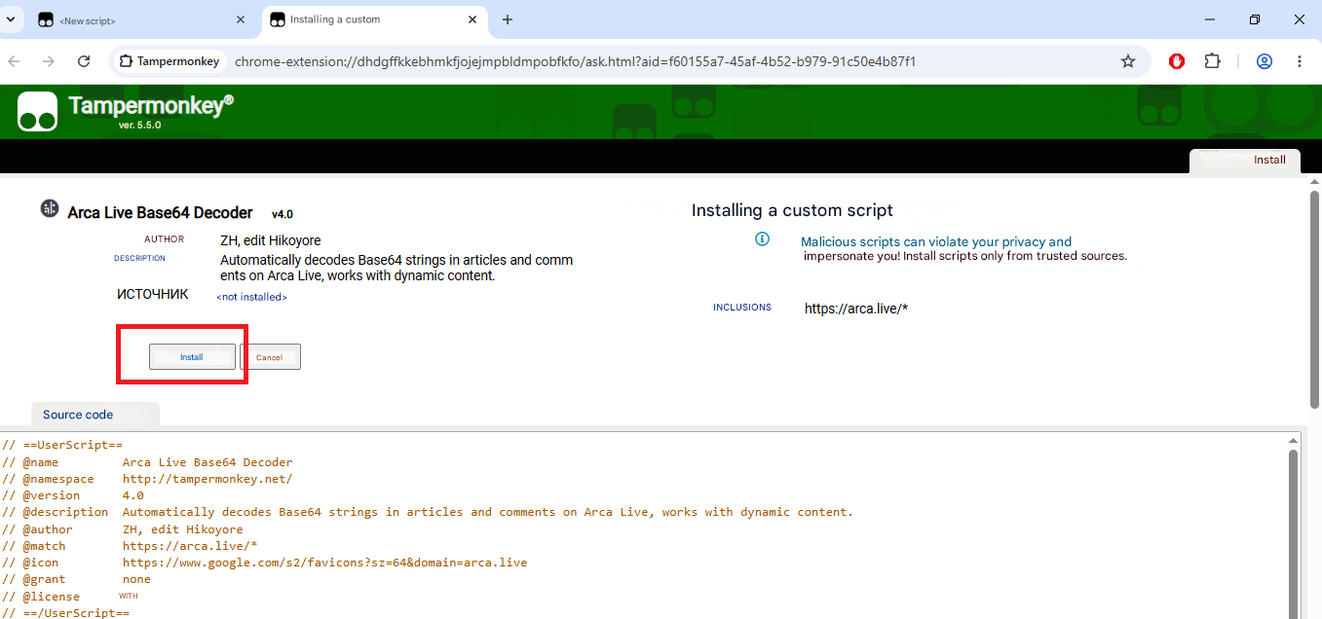The height and width of the screenshot is (619, 1322).
Task: Click the inclusion https://arca.live/*
Action: (856, 309)
